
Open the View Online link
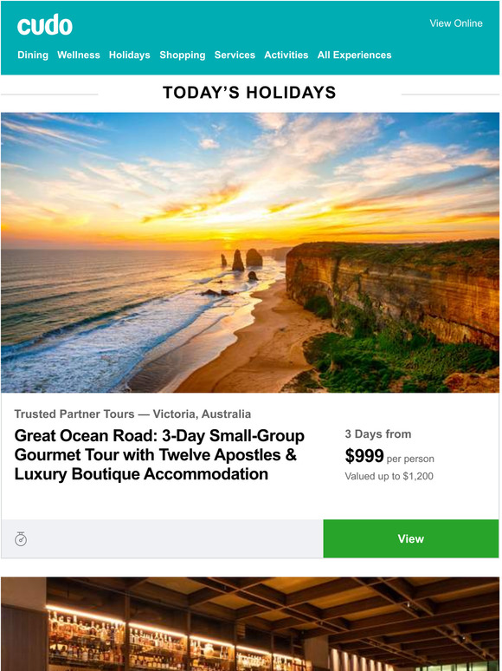456,23
